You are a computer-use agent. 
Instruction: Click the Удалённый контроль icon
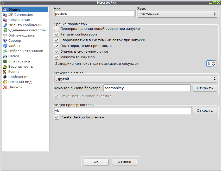click(x=5, y=30)
